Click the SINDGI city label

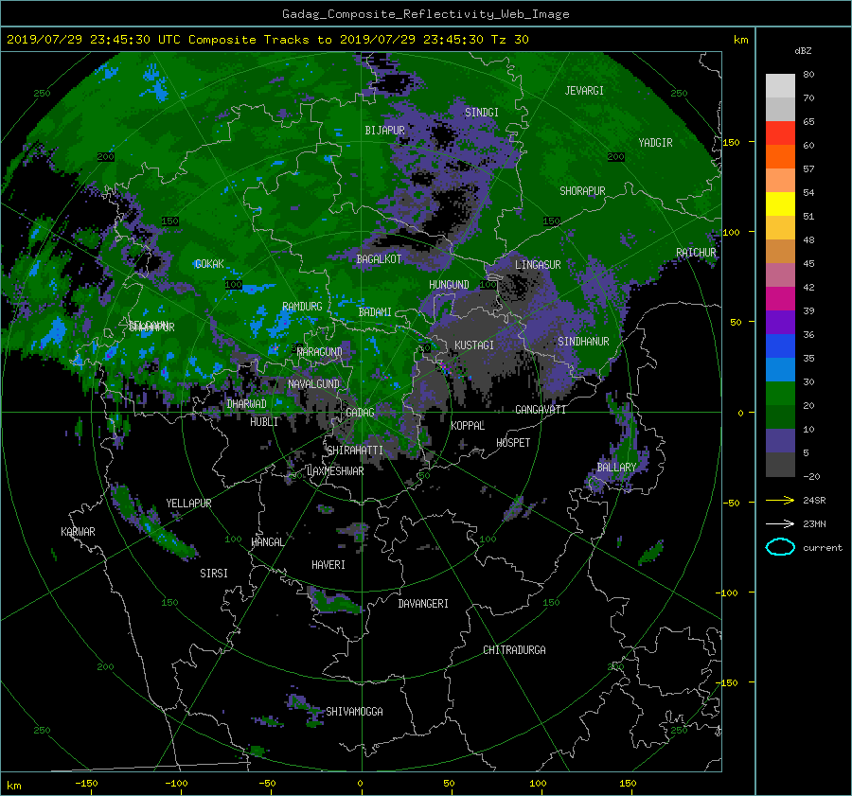pyautogui.click(x=482, y=113)
